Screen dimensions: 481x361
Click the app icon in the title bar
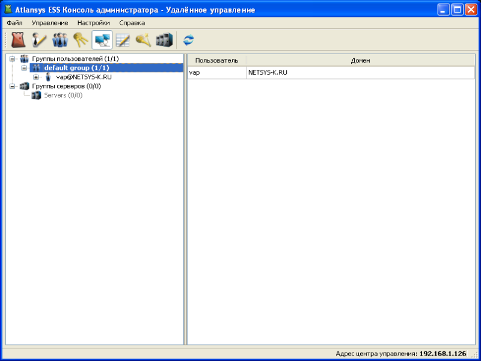(8, 10)
